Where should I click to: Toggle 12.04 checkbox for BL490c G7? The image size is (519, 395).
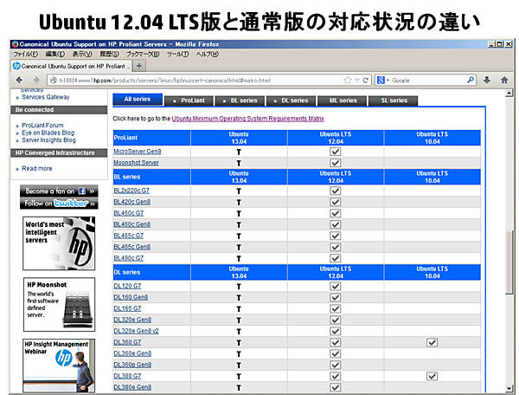336,258
